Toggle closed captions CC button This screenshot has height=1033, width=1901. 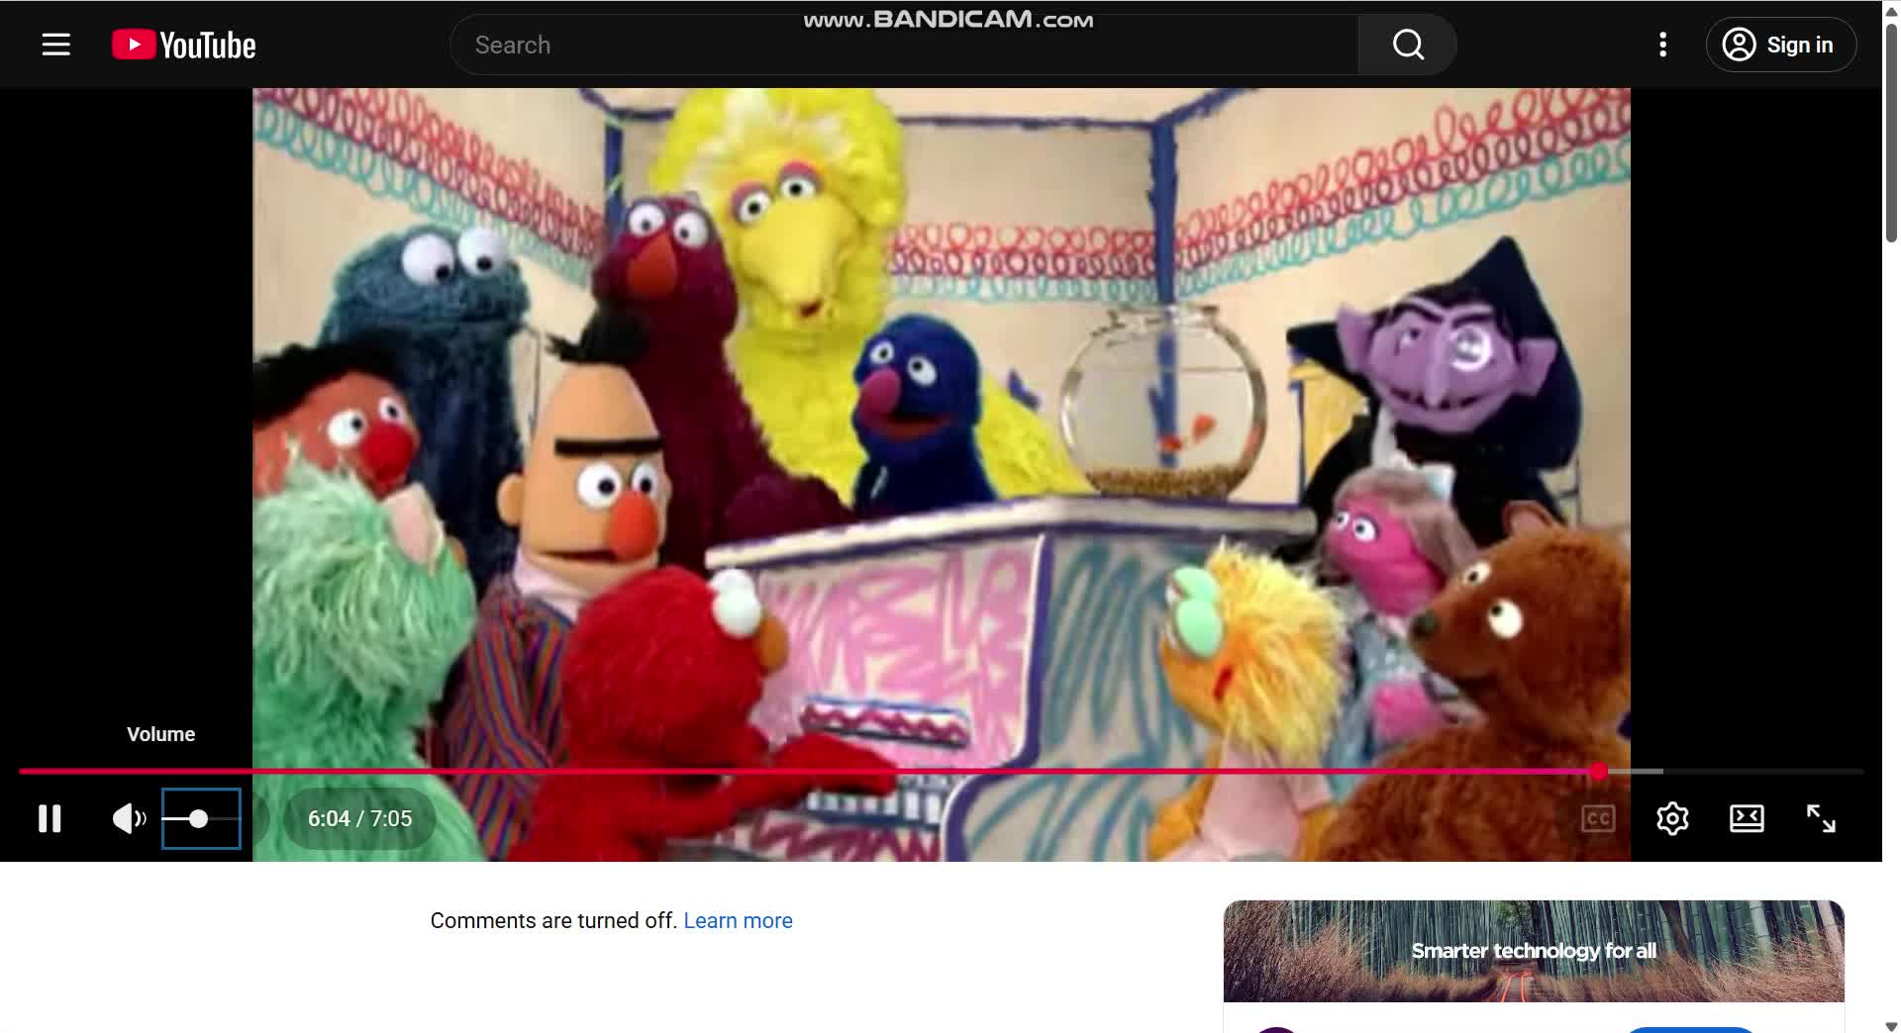1598,818
